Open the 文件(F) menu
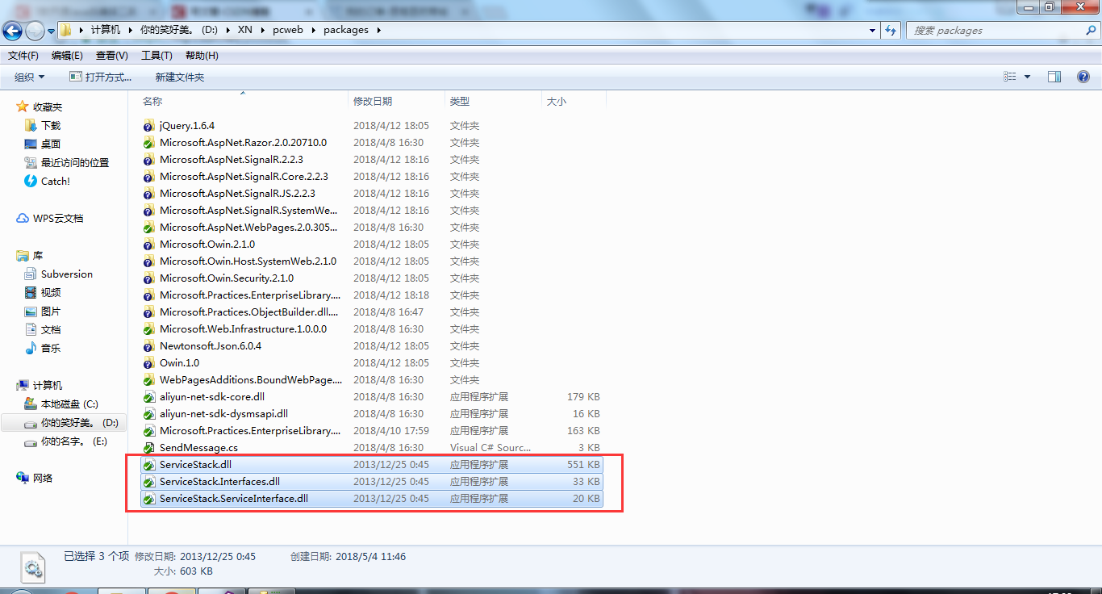This screenshot has height=594, width=1102. (x=23, y=56)
